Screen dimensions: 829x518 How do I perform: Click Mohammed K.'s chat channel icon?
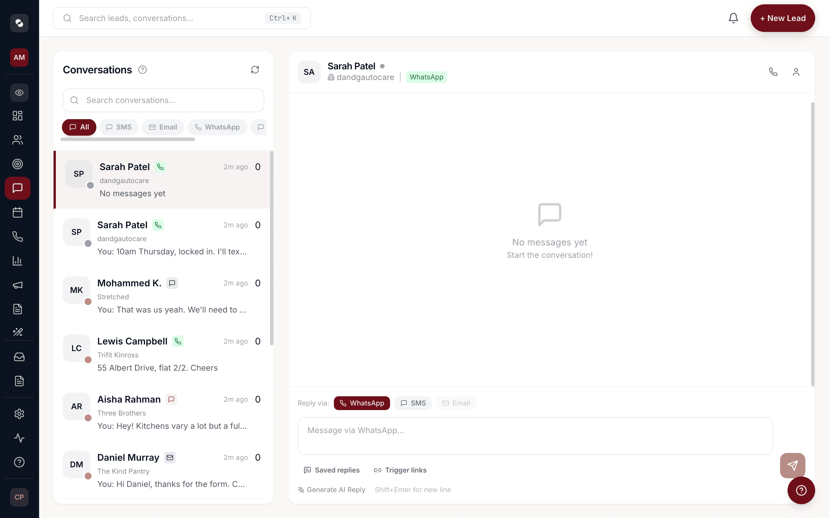tap(172, 283)
